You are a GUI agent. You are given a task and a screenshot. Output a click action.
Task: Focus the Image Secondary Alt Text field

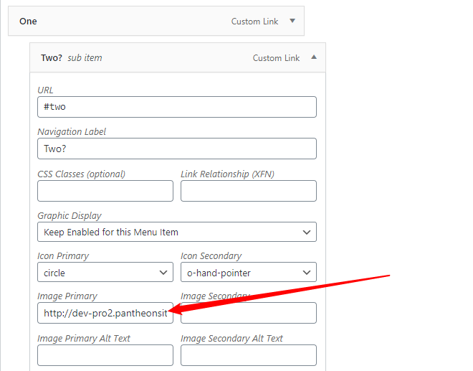[x=249, y=355]
